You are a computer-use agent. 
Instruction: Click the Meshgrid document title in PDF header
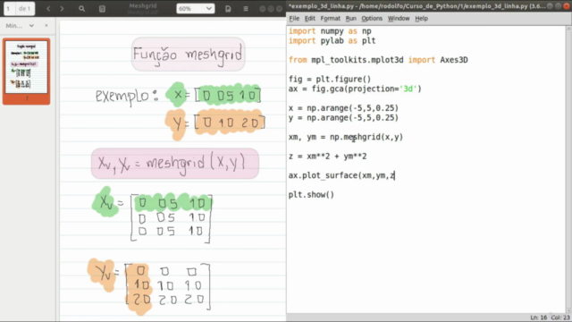pyautogui.click(x=143, y=6)
